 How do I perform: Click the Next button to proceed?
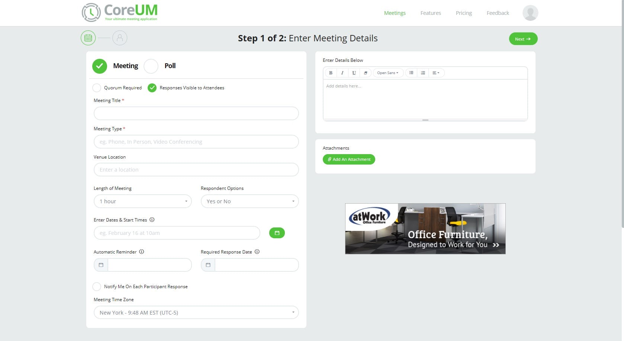click(523, 38)
